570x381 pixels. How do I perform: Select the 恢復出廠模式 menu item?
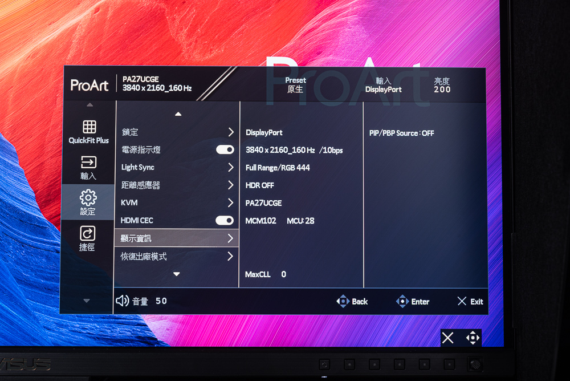click(x=177, y=256)
